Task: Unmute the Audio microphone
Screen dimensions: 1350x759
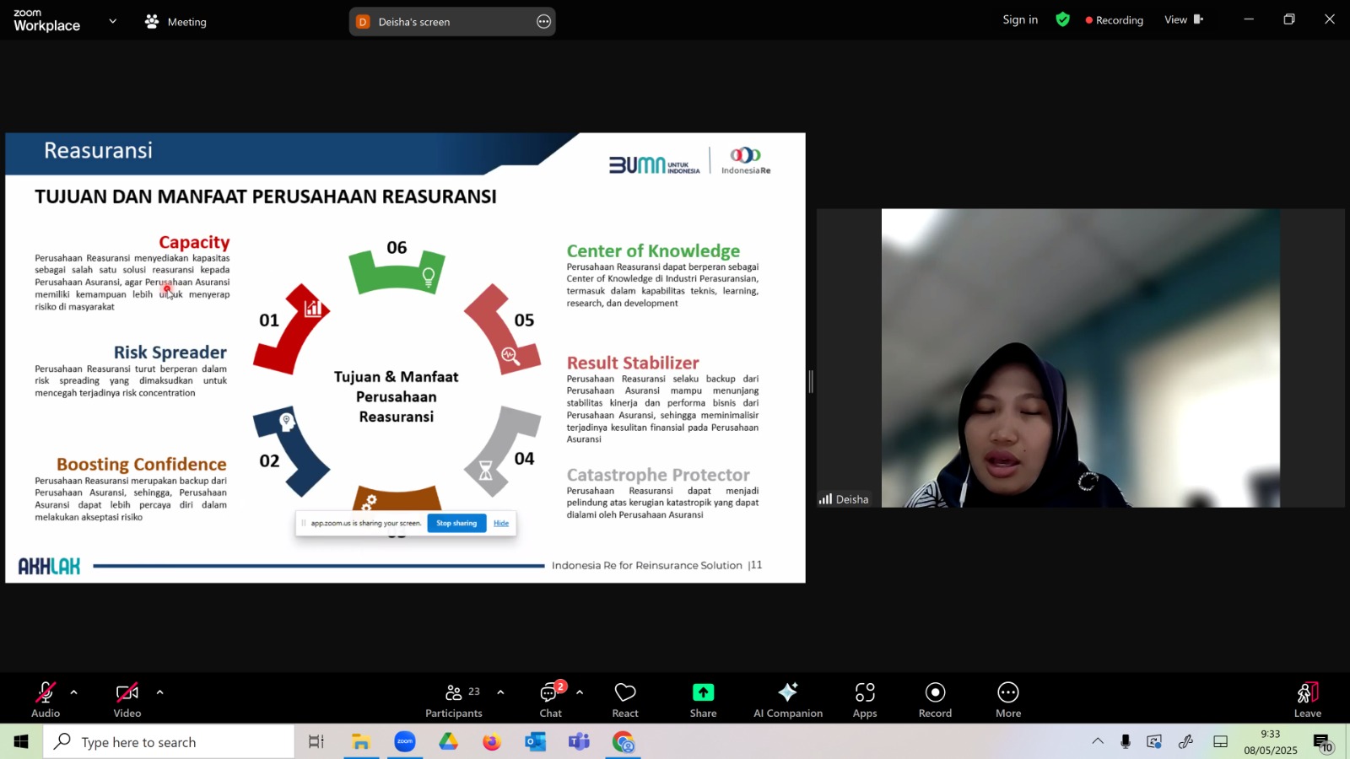Action: 46,699
